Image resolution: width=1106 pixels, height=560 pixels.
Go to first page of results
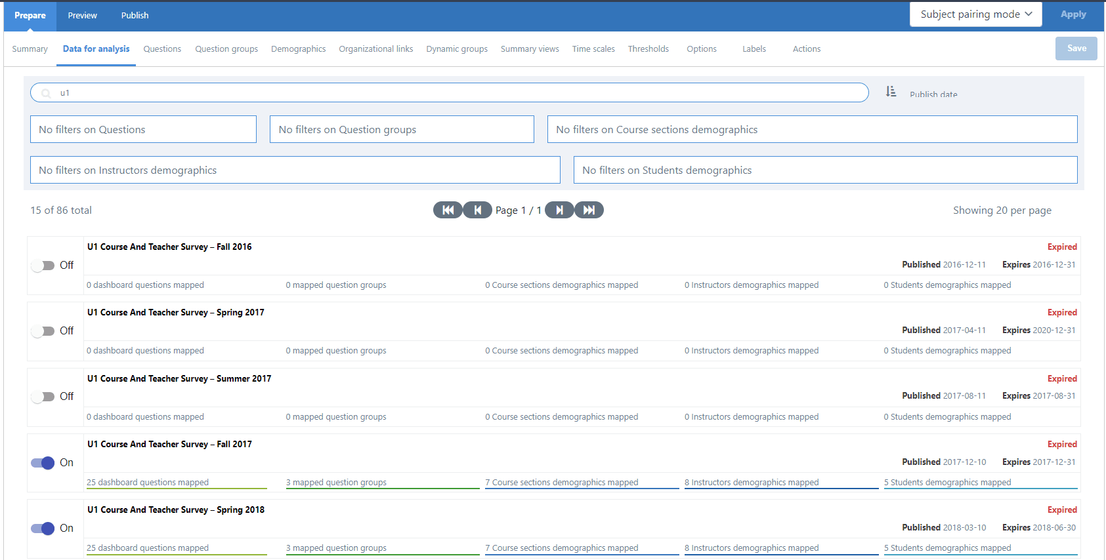[448, 210]
